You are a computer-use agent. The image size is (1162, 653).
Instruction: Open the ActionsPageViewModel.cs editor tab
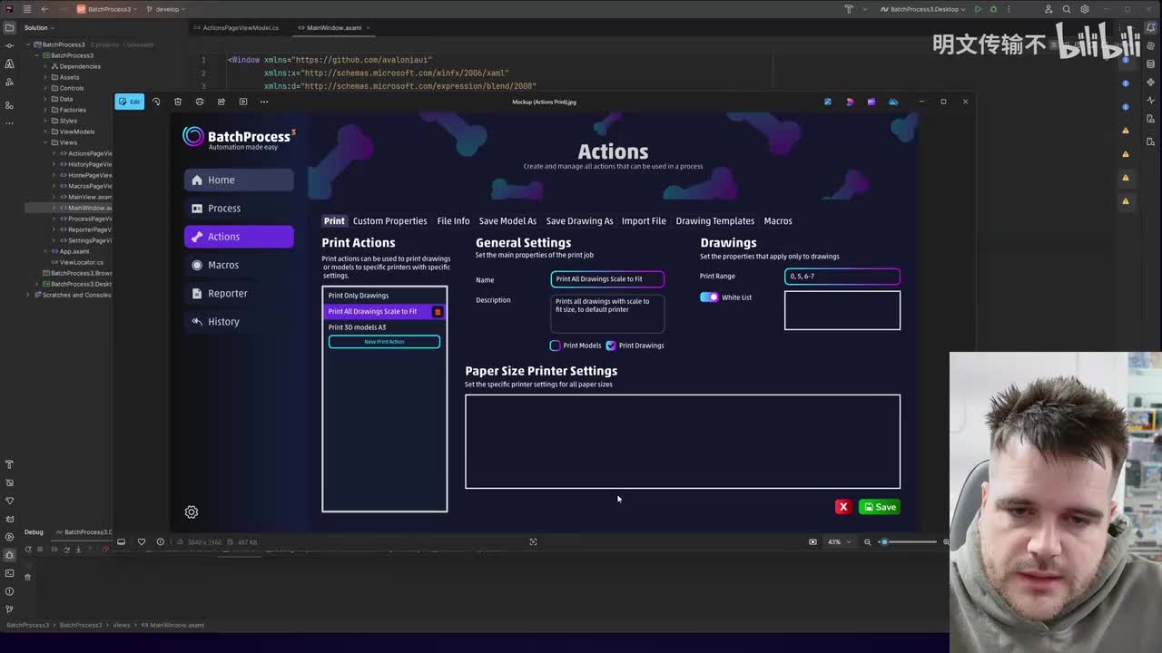[241, 28]
